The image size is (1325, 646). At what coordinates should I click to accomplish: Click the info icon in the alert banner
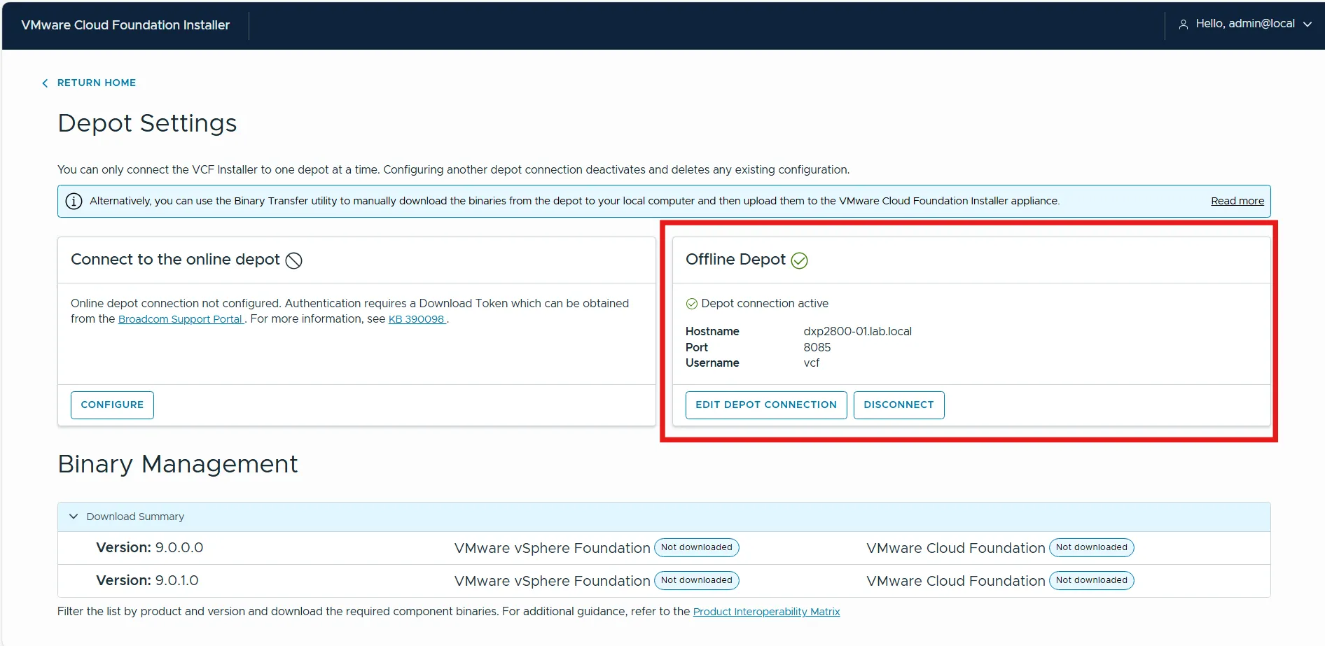click(74, 202)
